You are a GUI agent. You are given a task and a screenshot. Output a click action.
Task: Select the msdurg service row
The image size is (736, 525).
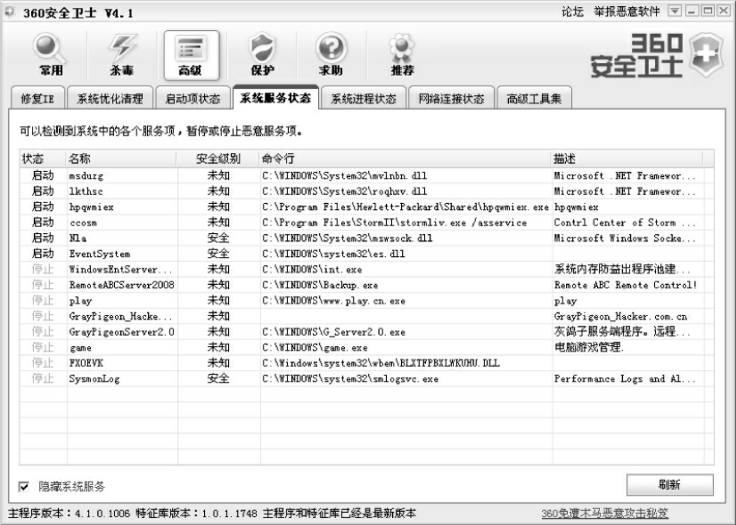367,175
